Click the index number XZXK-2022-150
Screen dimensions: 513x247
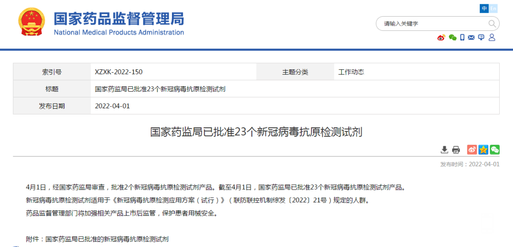(119, 72)
